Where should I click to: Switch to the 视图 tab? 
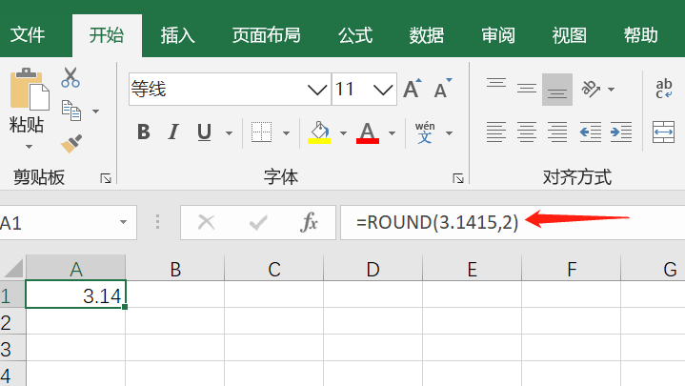point(569,35)
